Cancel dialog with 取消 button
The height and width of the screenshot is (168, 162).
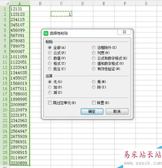click(117, 111)
